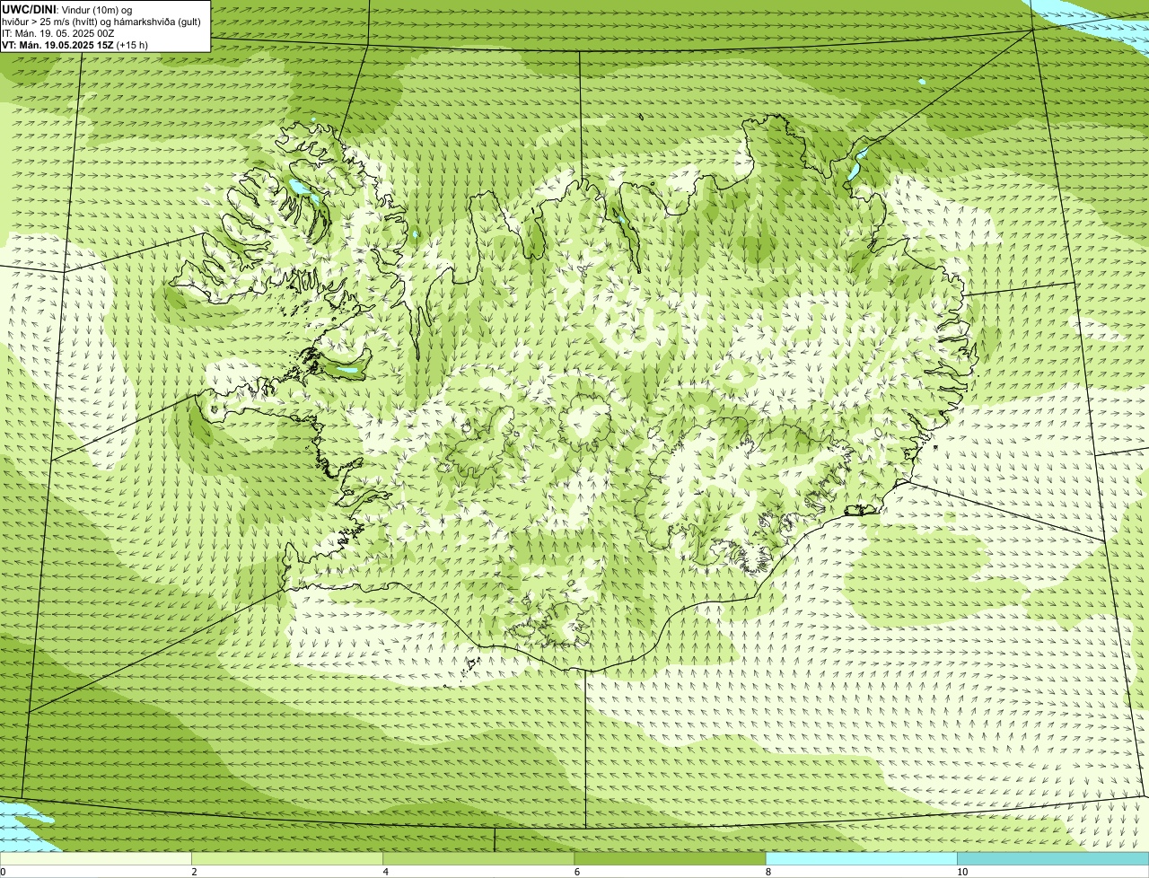Image resolution: width=1149 pixels, height=878 pixels.
Task: Select the light green 2–4 m/s legend swatch
Action: point(287,859)
